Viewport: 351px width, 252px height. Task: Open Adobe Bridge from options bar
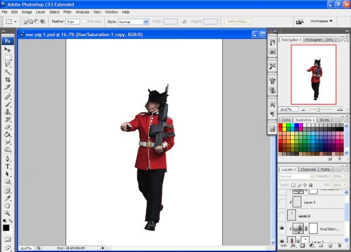point(300,22)
